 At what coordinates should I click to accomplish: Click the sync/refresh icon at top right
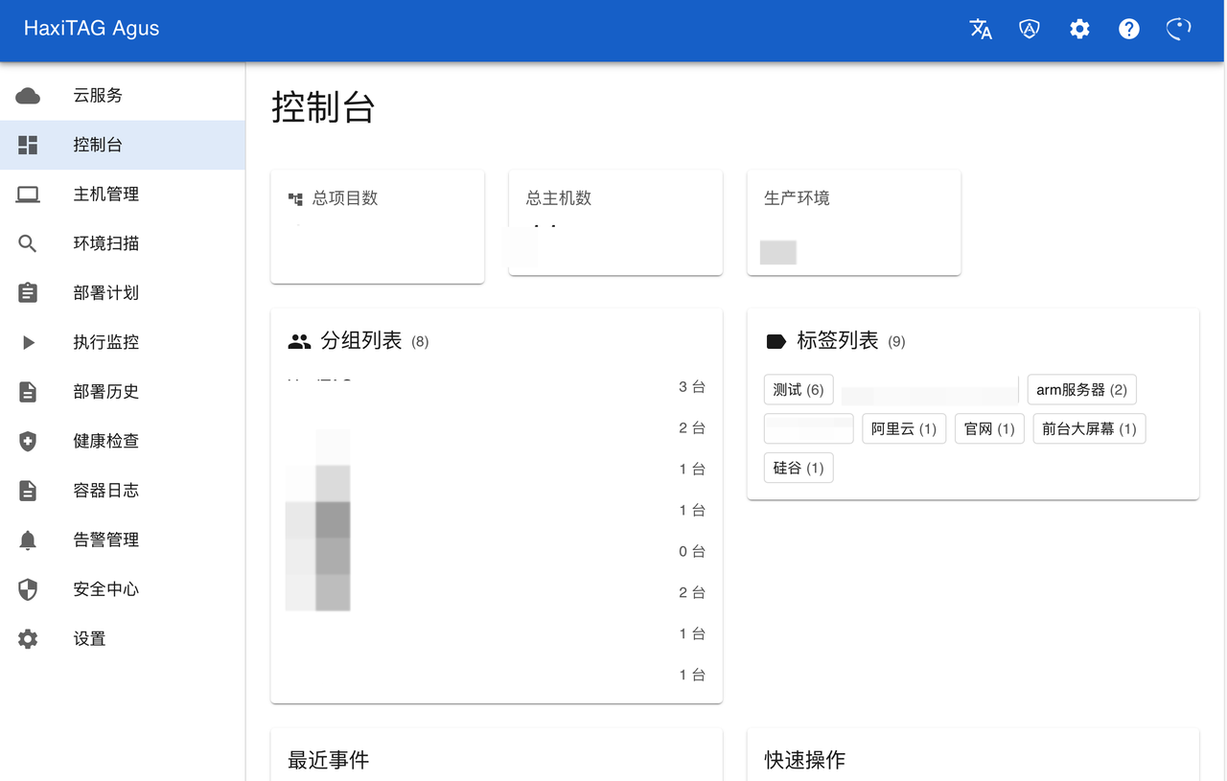[x=1178, y=29]
